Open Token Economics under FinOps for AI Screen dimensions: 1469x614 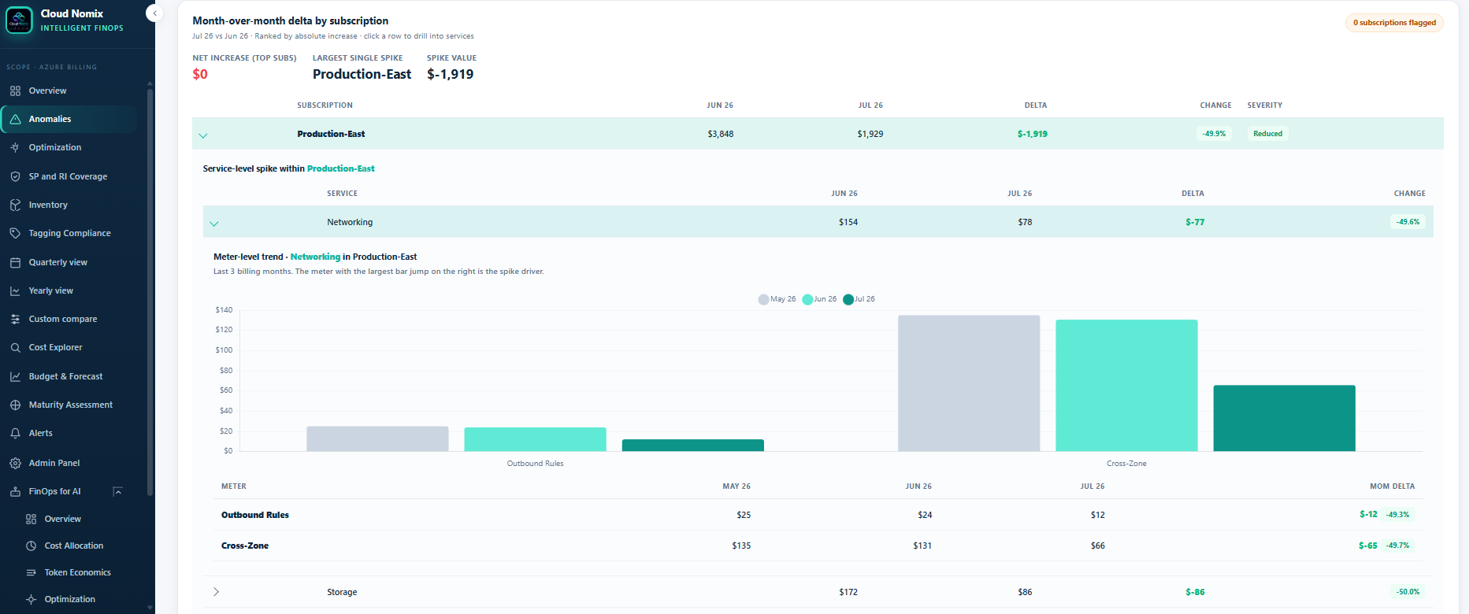[77, 572]
